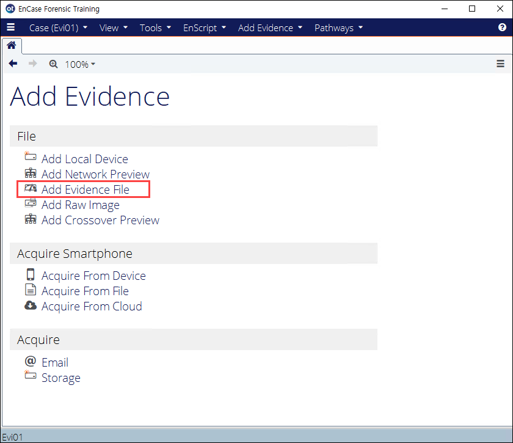
Task: Minimize the EnCase window
Action: pyautogui.click(x=445, y=9)
